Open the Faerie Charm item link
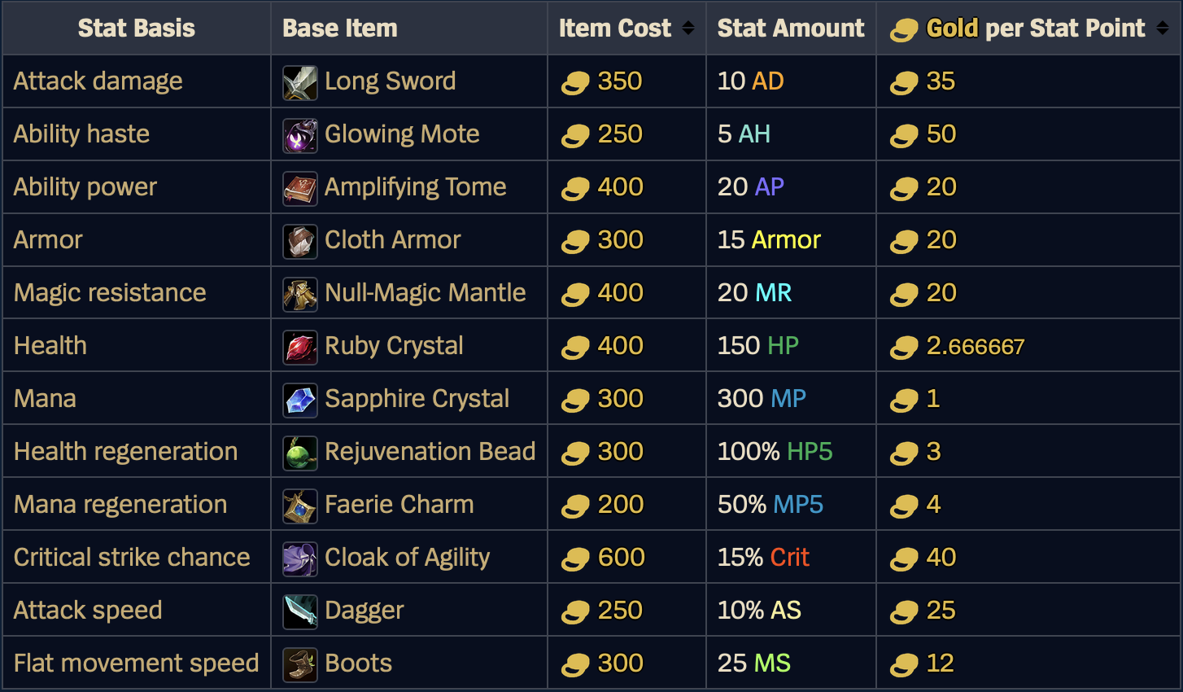Image resolution: width=1183 pixels, height=692 pixels. click(x=399, y=505)
